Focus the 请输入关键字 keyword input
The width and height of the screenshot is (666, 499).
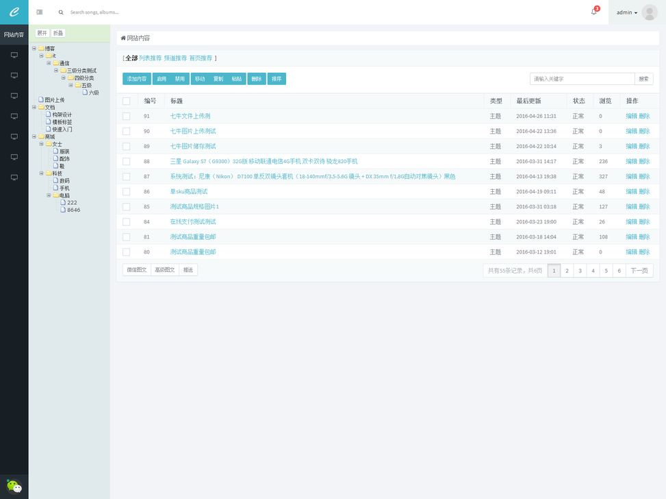(x=582, y=79)
